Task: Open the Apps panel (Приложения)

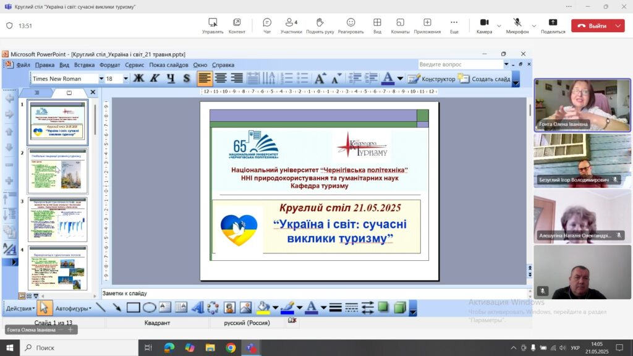Action: click(x=427, y=25)
